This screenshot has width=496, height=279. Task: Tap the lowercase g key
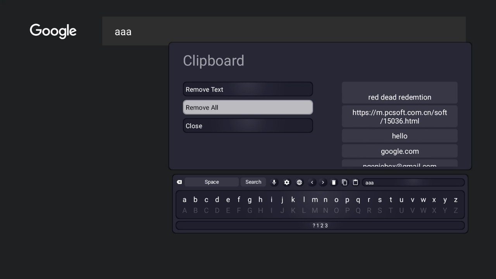point(250,200)
